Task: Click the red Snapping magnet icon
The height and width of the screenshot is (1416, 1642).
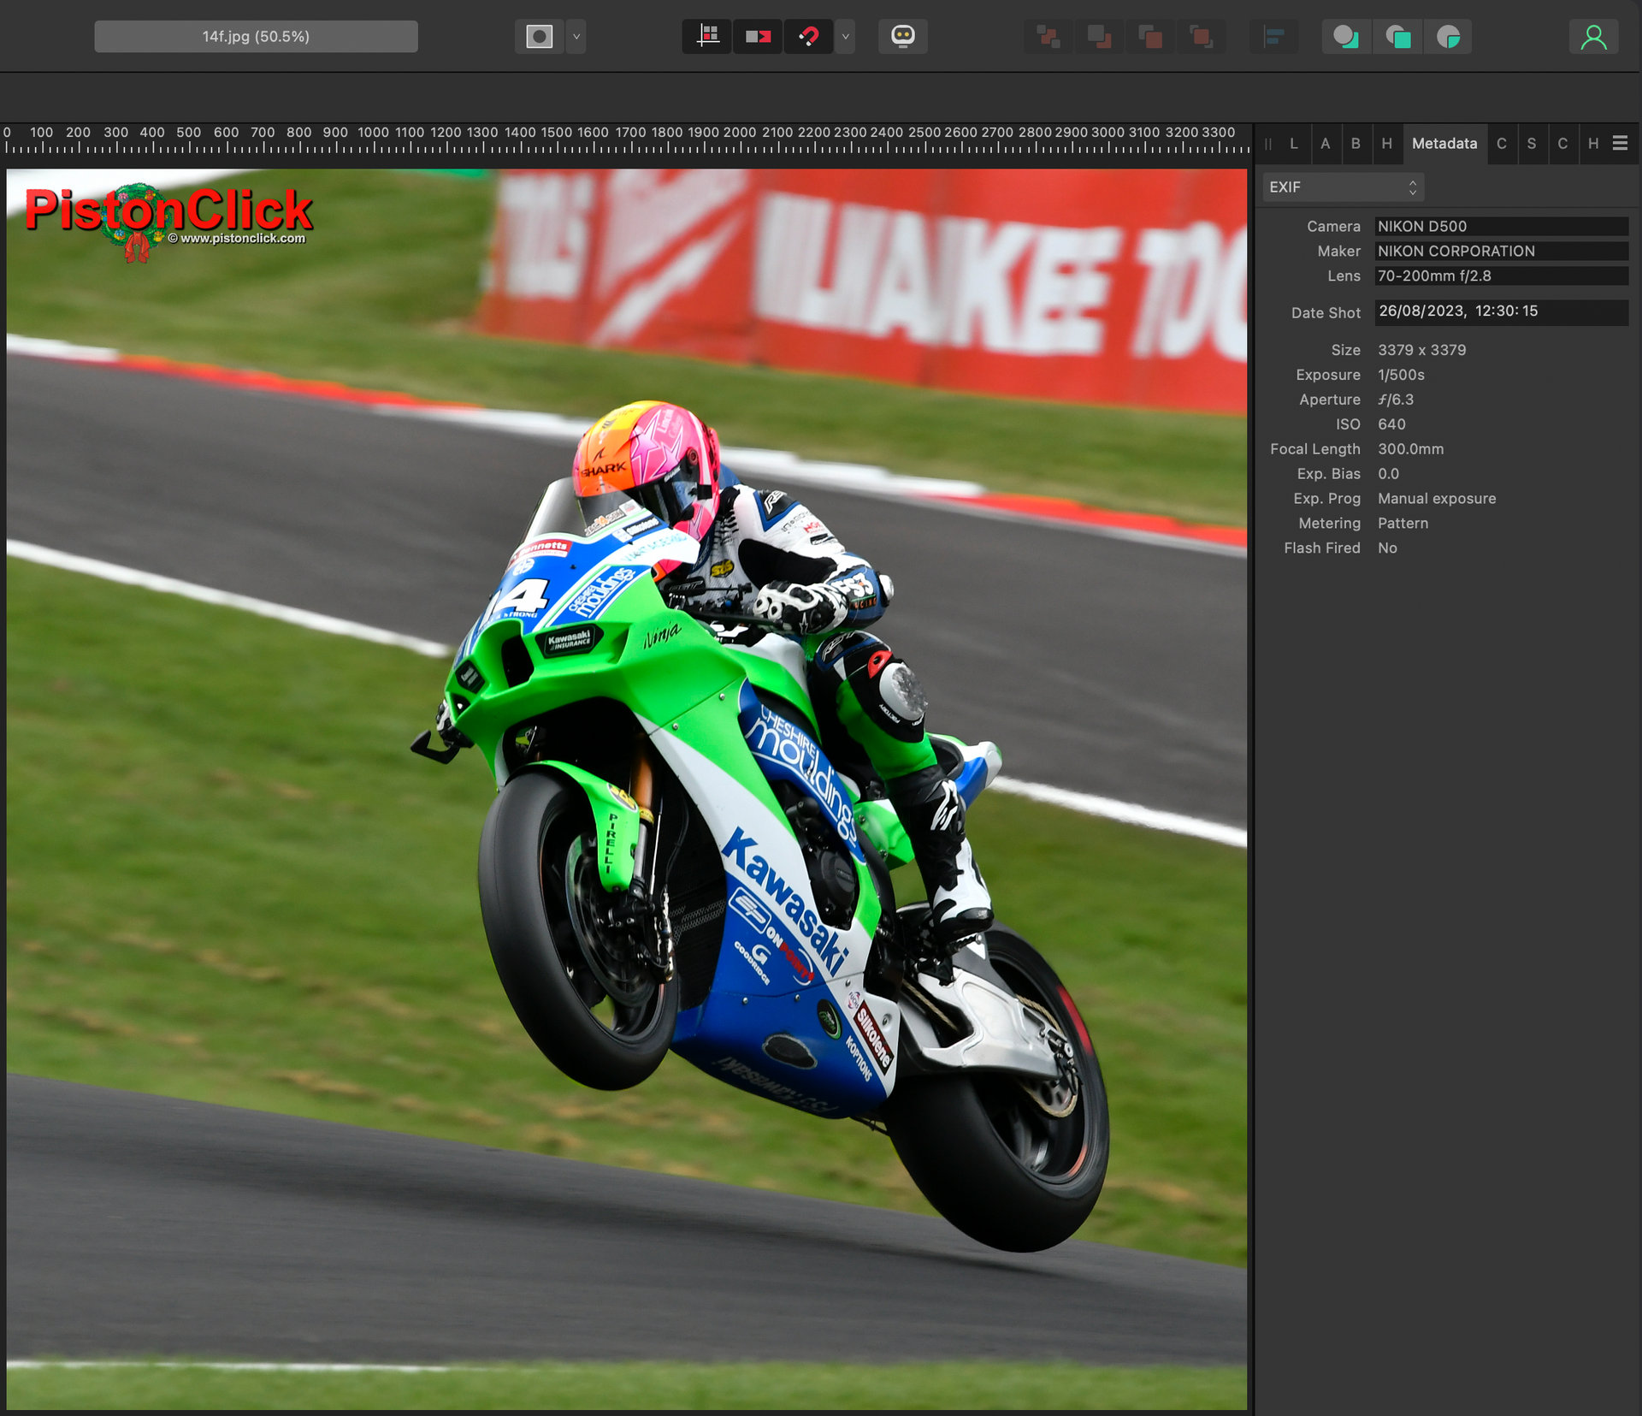Action: 808,37
